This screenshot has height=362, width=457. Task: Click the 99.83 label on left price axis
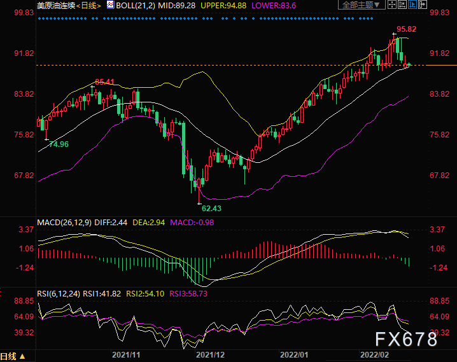click(x=24, y=13)
